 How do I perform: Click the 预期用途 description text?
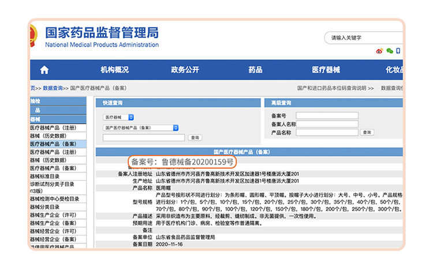(209, 223)
